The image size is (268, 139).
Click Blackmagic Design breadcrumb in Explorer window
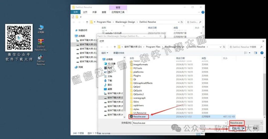(x=125, y=22)
